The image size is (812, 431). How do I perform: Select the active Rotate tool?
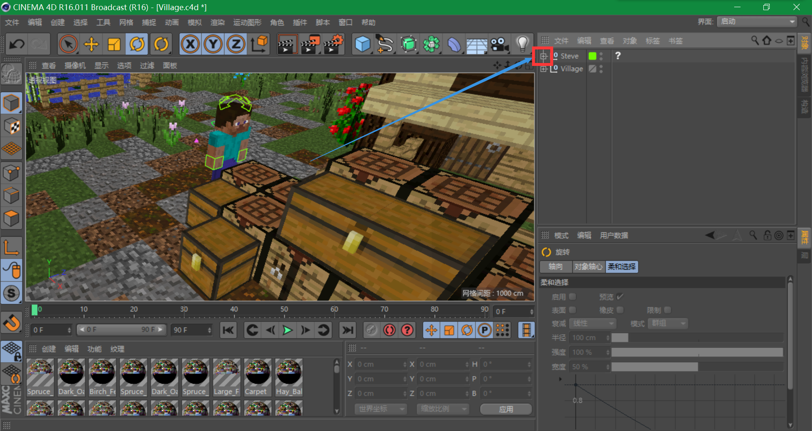click(137, 44)
